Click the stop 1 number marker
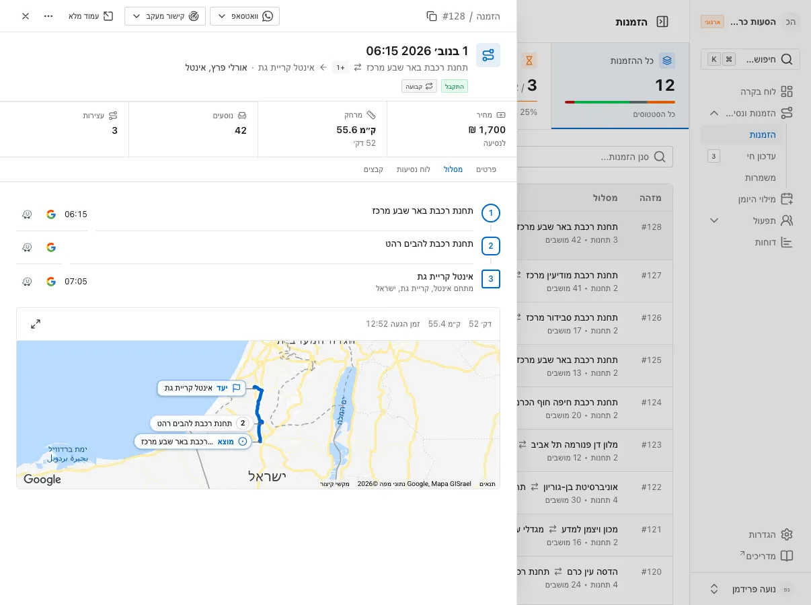 point(491,213)
